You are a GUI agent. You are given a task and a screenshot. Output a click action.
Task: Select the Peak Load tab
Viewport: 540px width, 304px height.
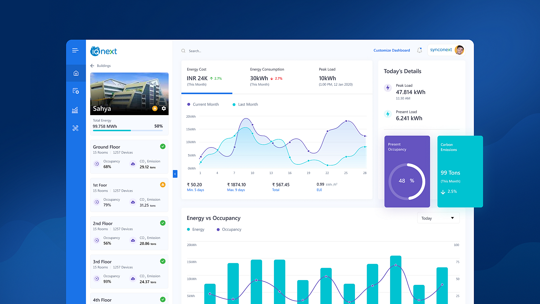(336, 77)
